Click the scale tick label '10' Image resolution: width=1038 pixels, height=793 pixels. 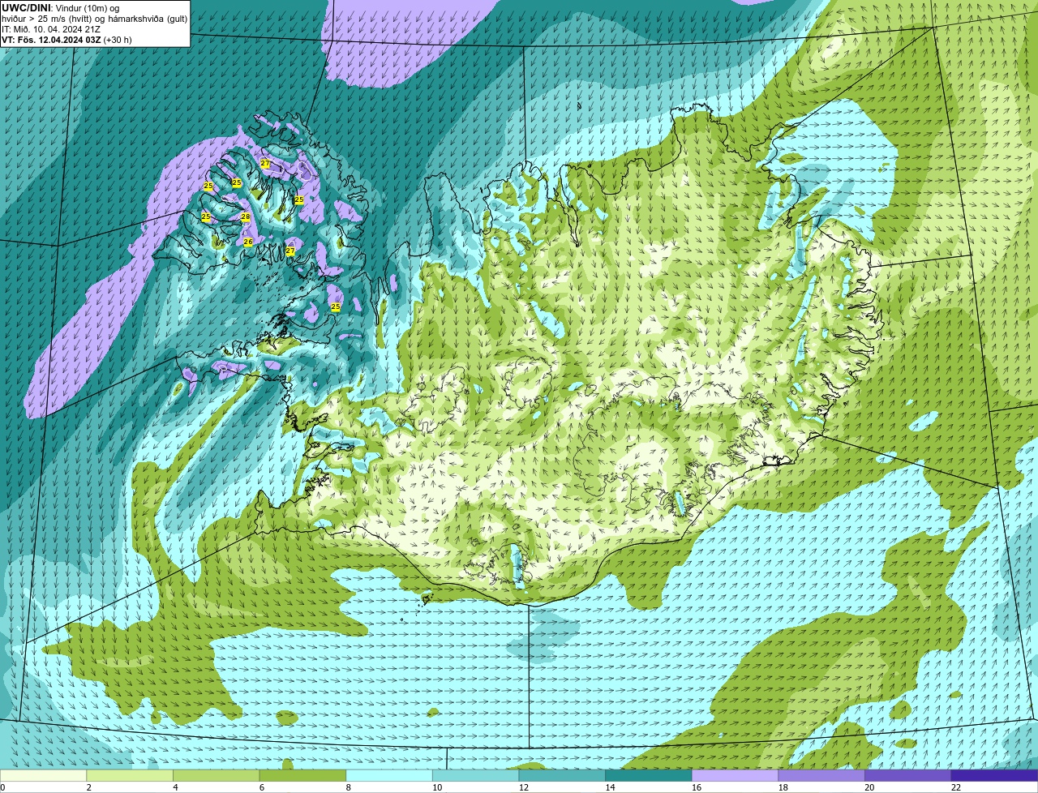pos(437,787)
